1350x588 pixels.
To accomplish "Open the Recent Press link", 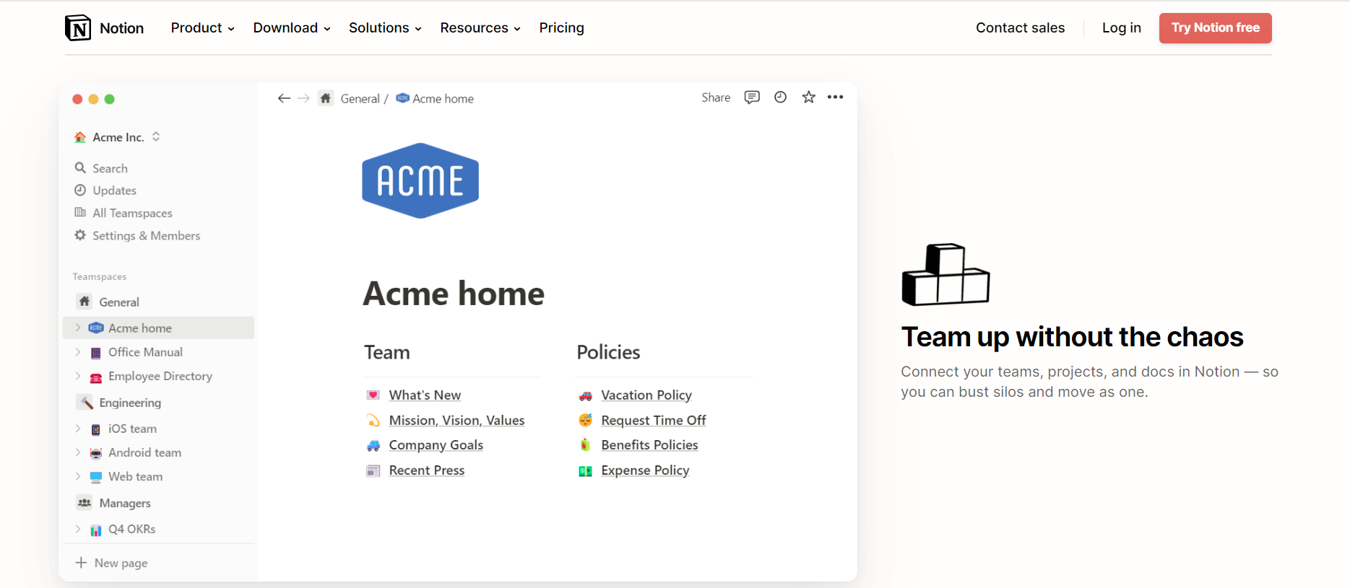I will point(426,470).
